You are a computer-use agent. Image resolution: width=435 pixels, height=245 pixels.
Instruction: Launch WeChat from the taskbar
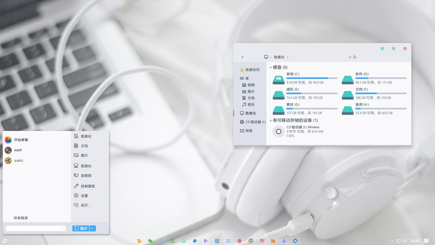click(150, 241)
